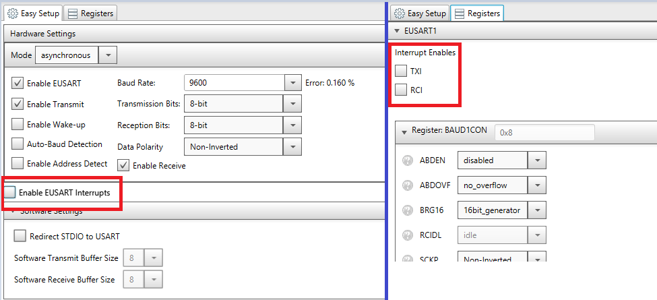Open the BRG16 16bit_generator dropdown
Screen dimensions: 657x300
coord(537,210)
